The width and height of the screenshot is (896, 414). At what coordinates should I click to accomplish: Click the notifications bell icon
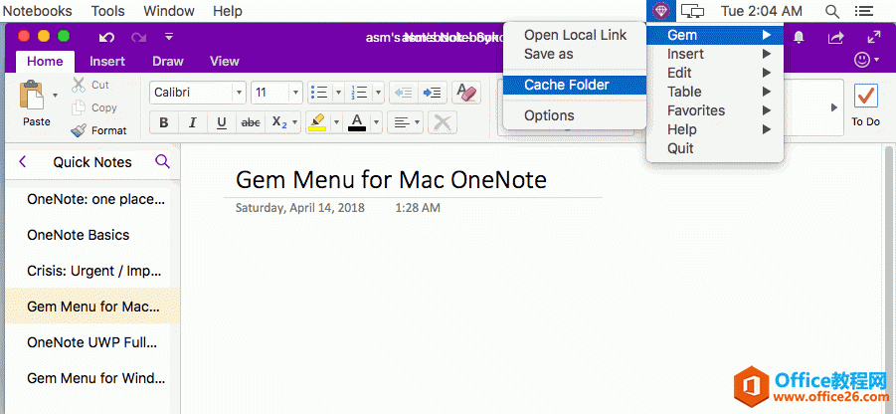799,37
